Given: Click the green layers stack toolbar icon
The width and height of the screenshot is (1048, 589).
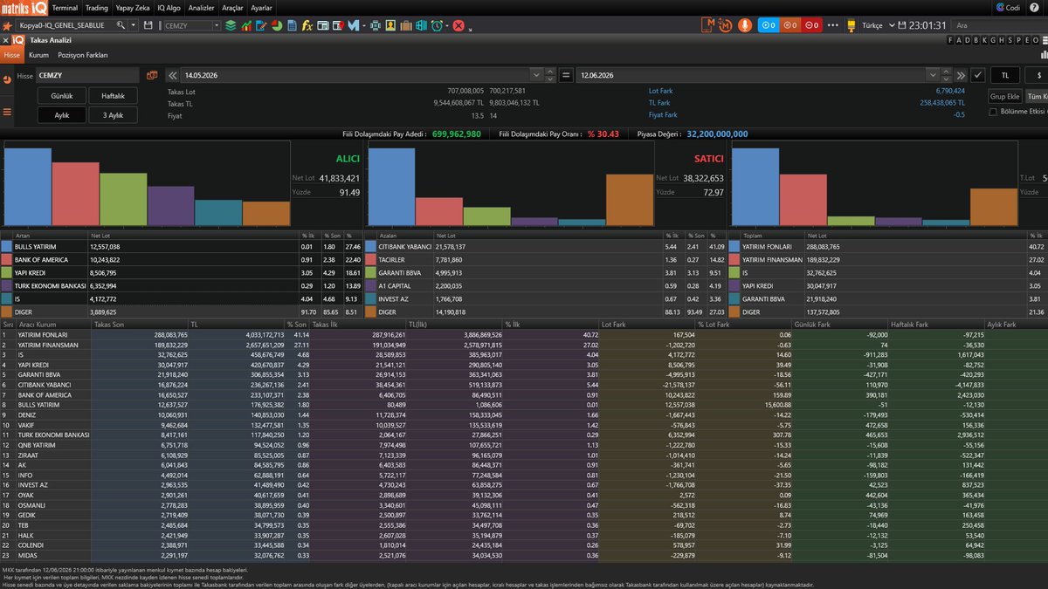Looking at the screenshot, I should pyautogui.click(x=231, y=26).
